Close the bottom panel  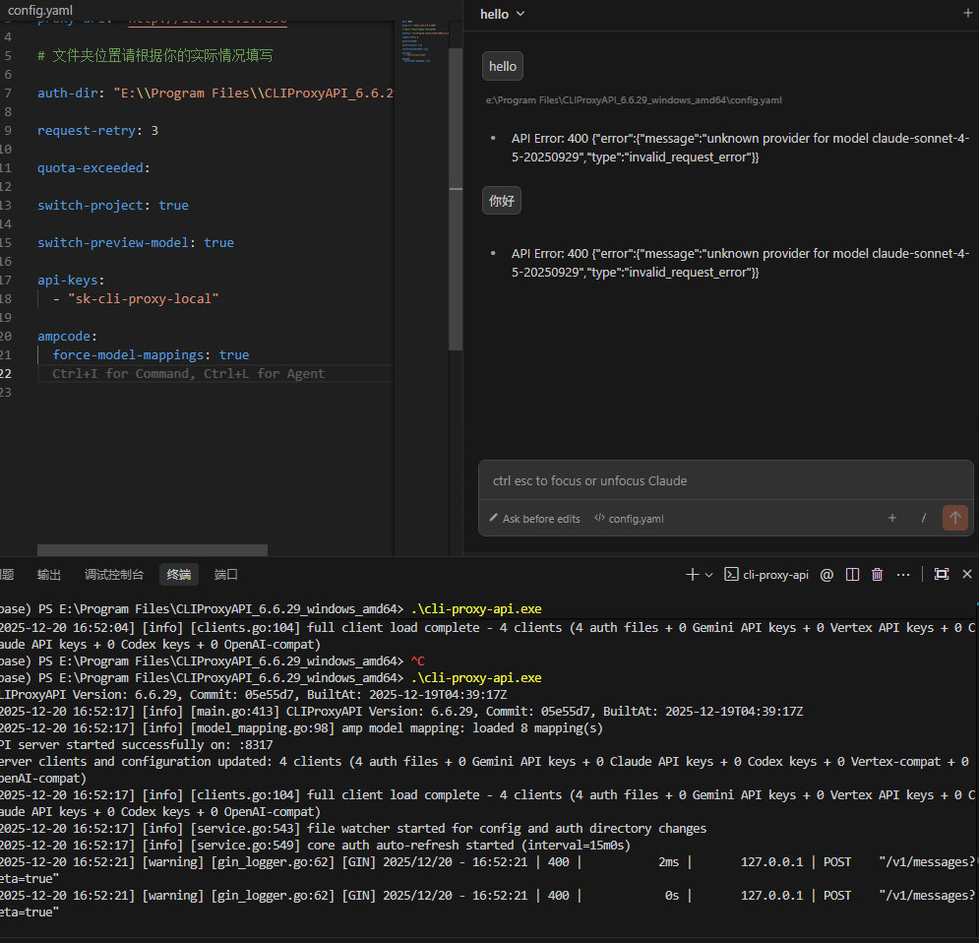(x=967, y=575)
